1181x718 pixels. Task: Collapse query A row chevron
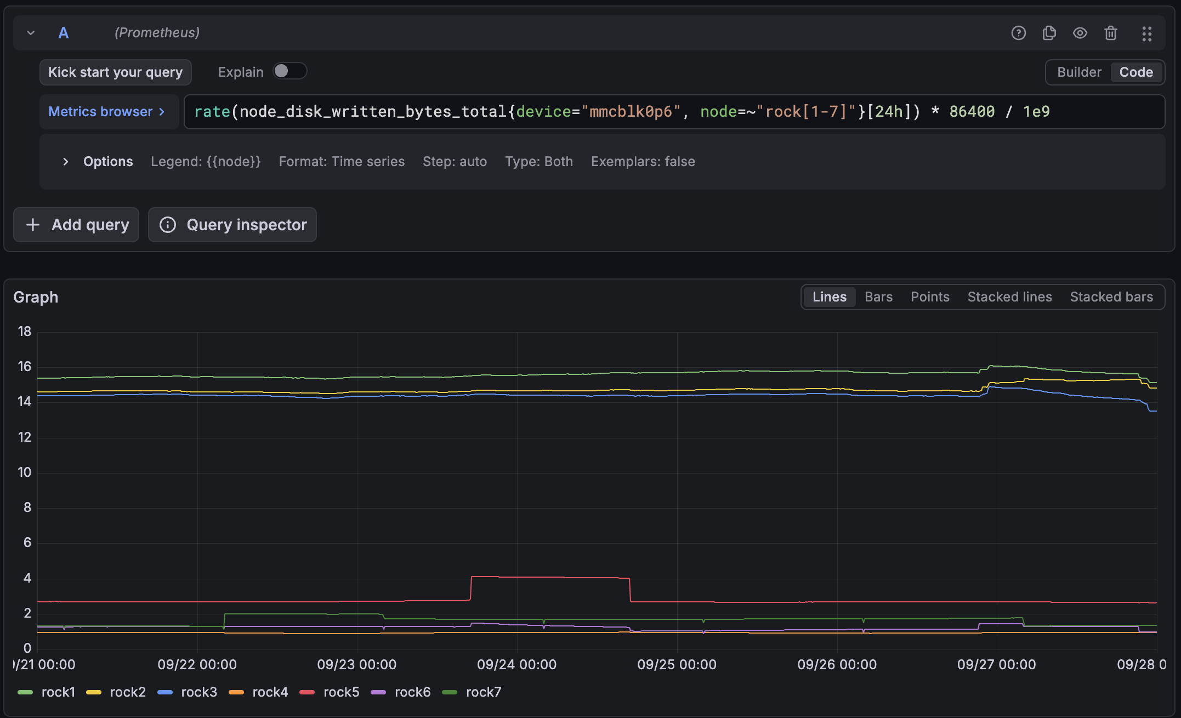pyautogui.click(x=31, y=33)
